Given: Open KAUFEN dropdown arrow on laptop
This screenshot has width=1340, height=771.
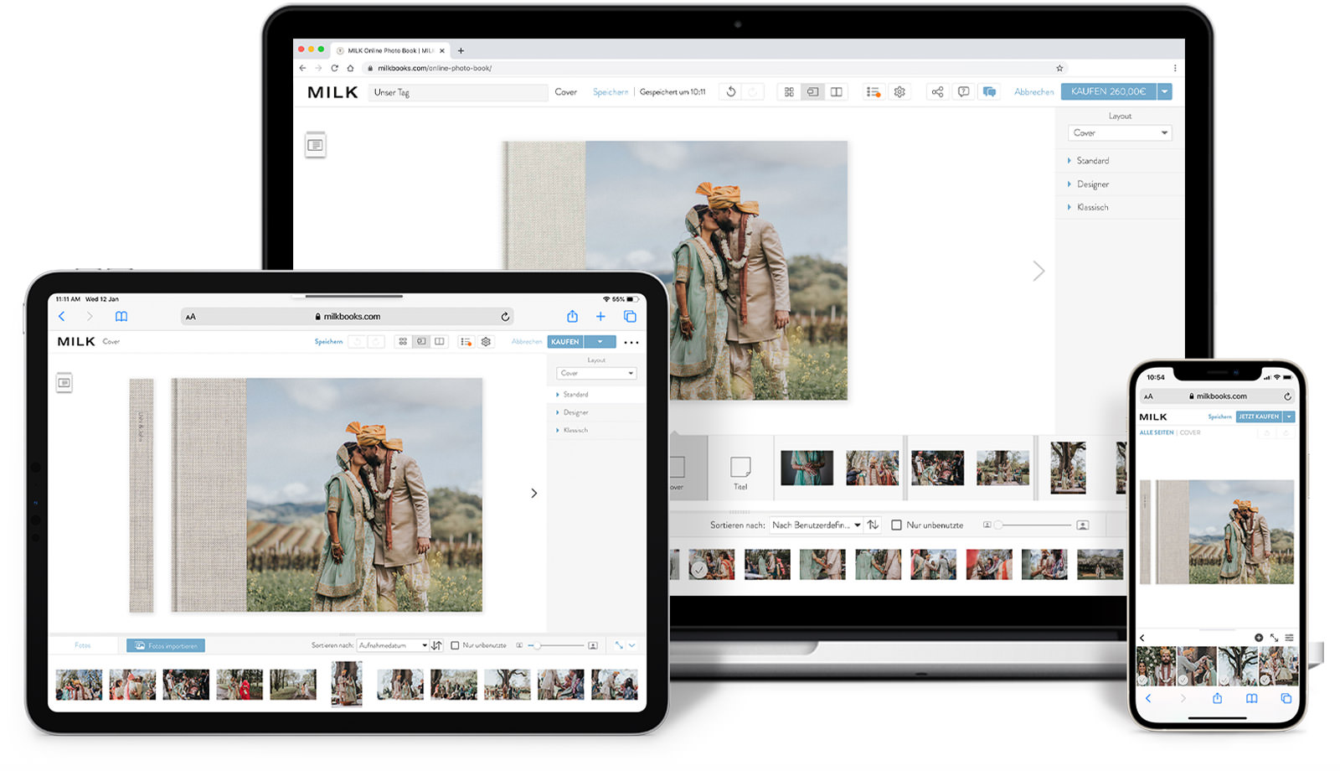Looking at the screenshot, I should pyautogui.click(x=1165, y=91).
